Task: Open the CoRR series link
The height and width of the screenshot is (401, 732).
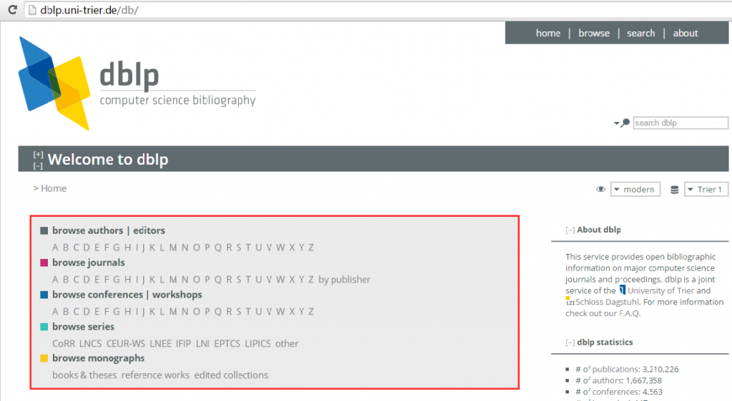Action: [64, 344]
